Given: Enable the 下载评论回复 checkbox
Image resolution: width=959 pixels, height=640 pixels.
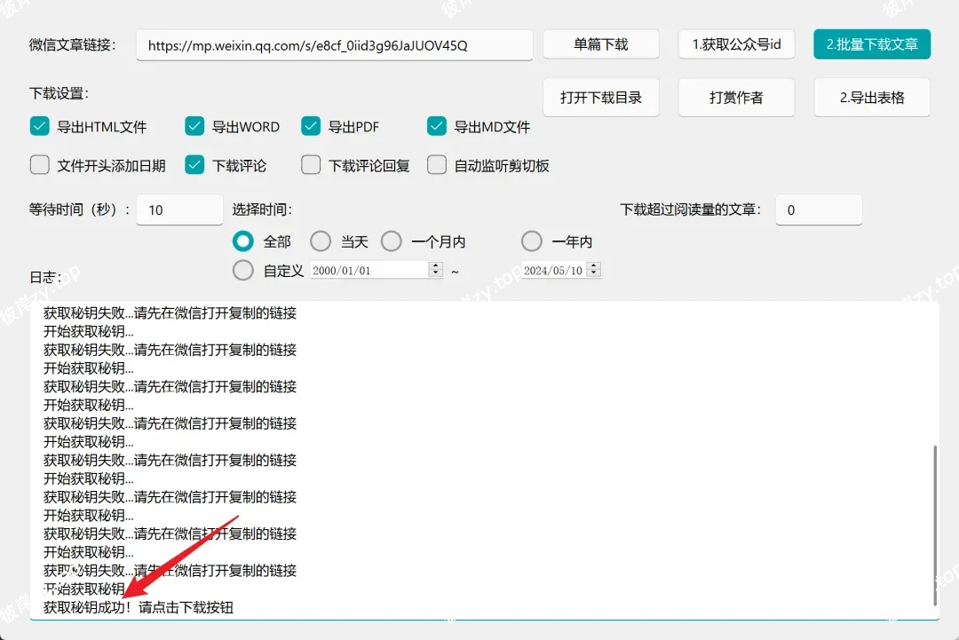Looking at the screenshot, I should point(311,165).
